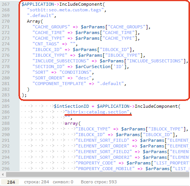Click the "PROPERTY_CODE" key on line 295
The width and height of the screenshot is (190, 186).
click(x=96, y=163)
